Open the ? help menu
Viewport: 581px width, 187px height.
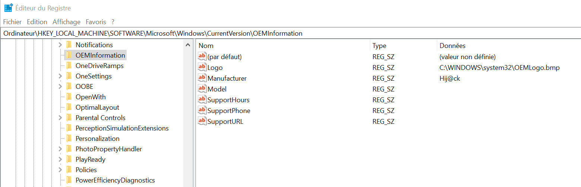point(113,22)
